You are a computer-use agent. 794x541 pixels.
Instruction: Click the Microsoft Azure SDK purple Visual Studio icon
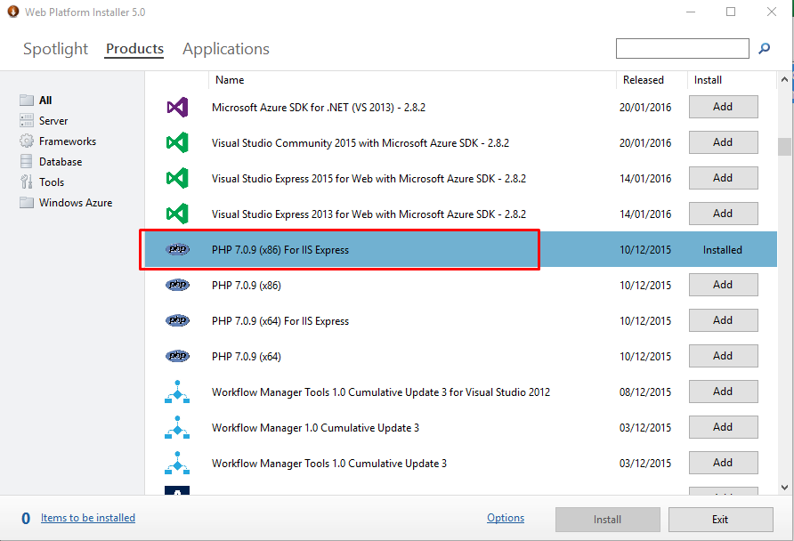177,108
